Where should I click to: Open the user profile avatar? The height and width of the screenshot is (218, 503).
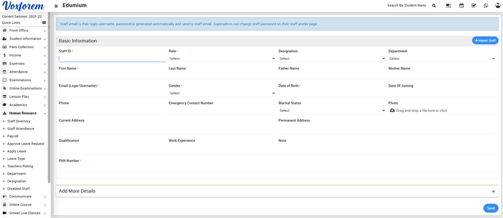pos(497,6)
